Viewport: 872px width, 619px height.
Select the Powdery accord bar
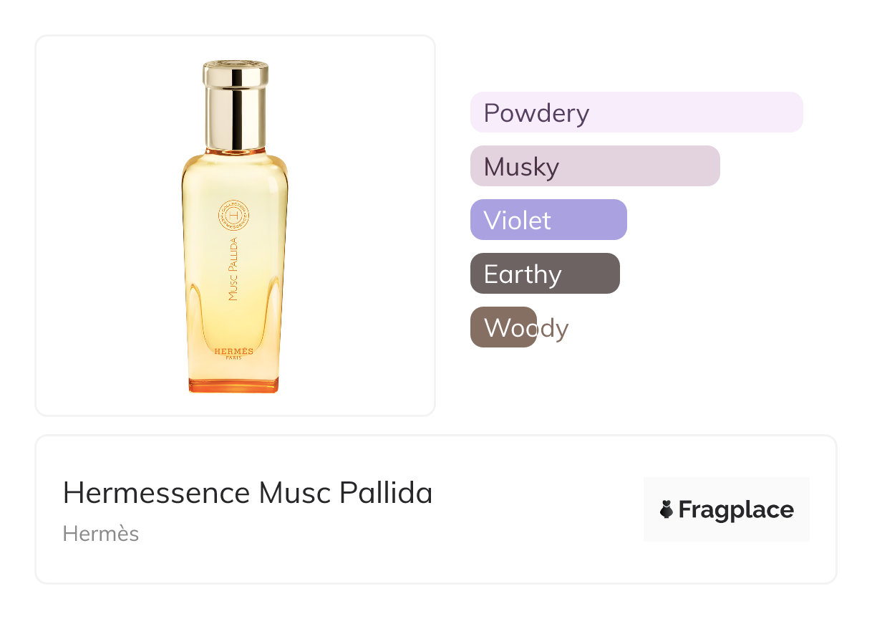pos(636,112)
